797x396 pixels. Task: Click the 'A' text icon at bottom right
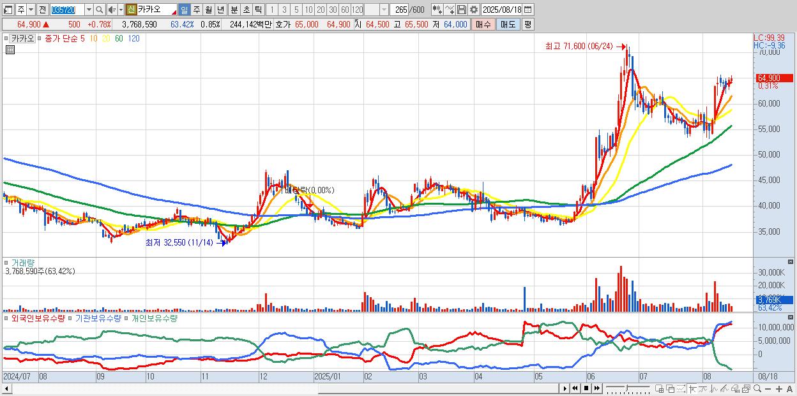pos(789,389)
